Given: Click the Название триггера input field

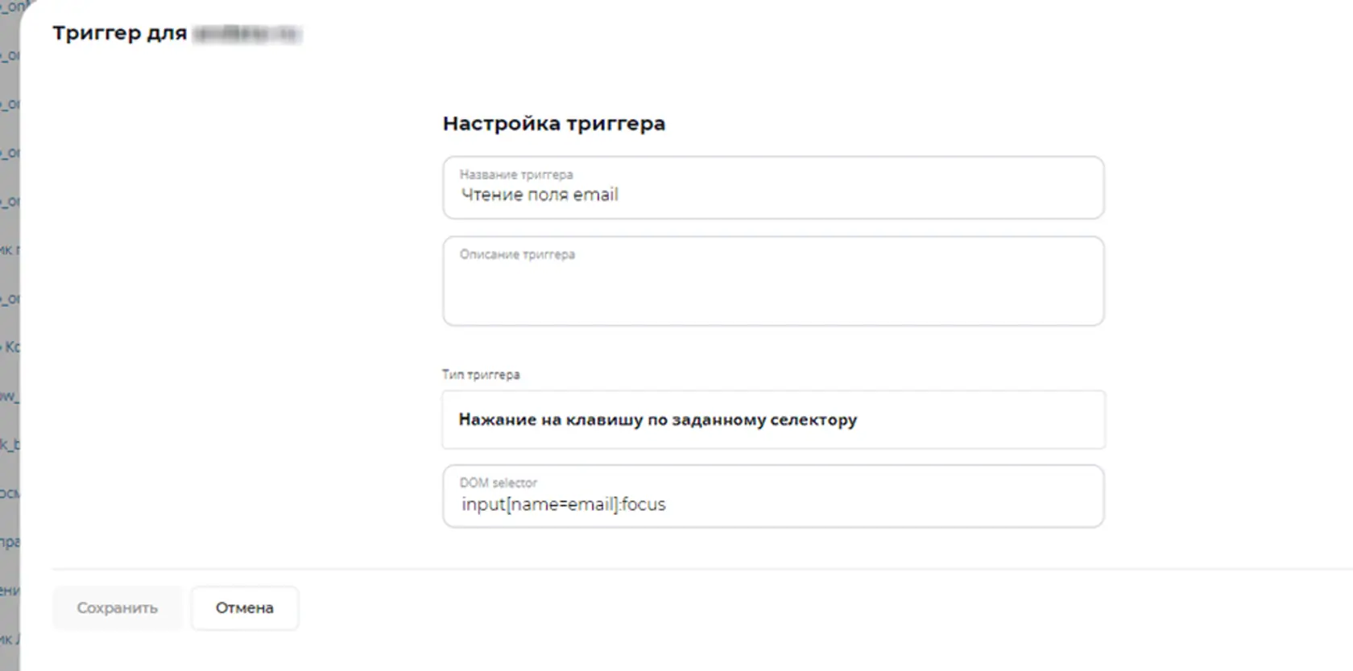Looking at the screenshot, I should (773, 187).
